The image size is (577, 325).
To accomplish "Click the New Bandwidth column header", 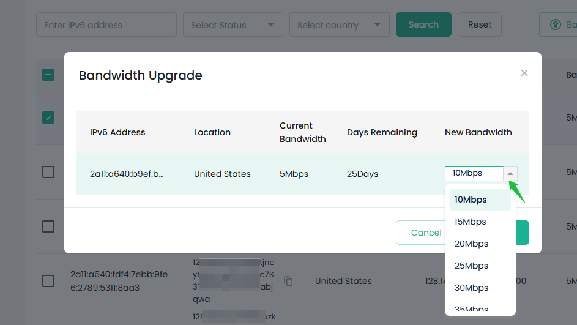I will click(x=478, y=132).
